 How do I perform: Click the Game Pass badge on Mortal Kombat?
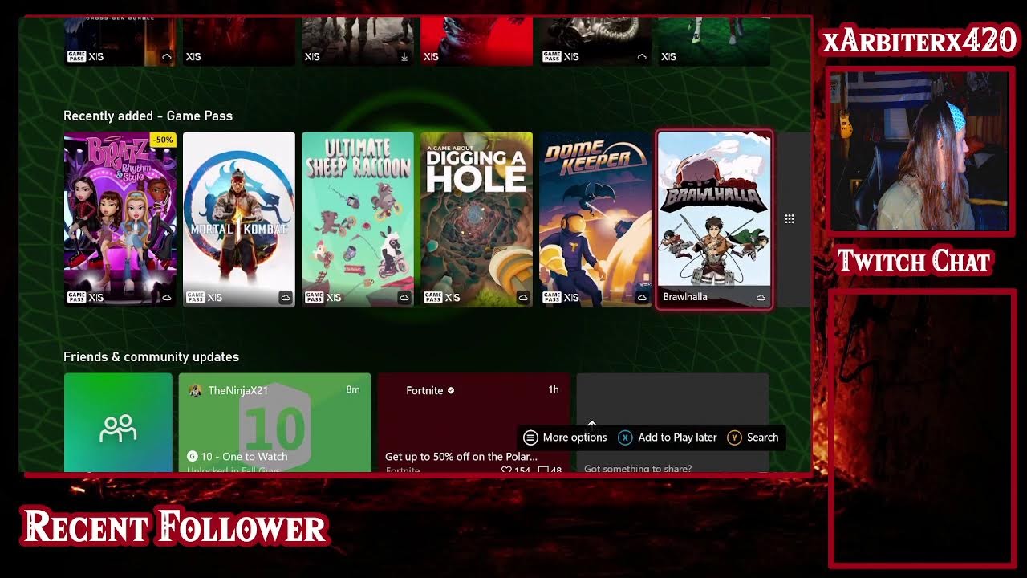tap(195, 297)
